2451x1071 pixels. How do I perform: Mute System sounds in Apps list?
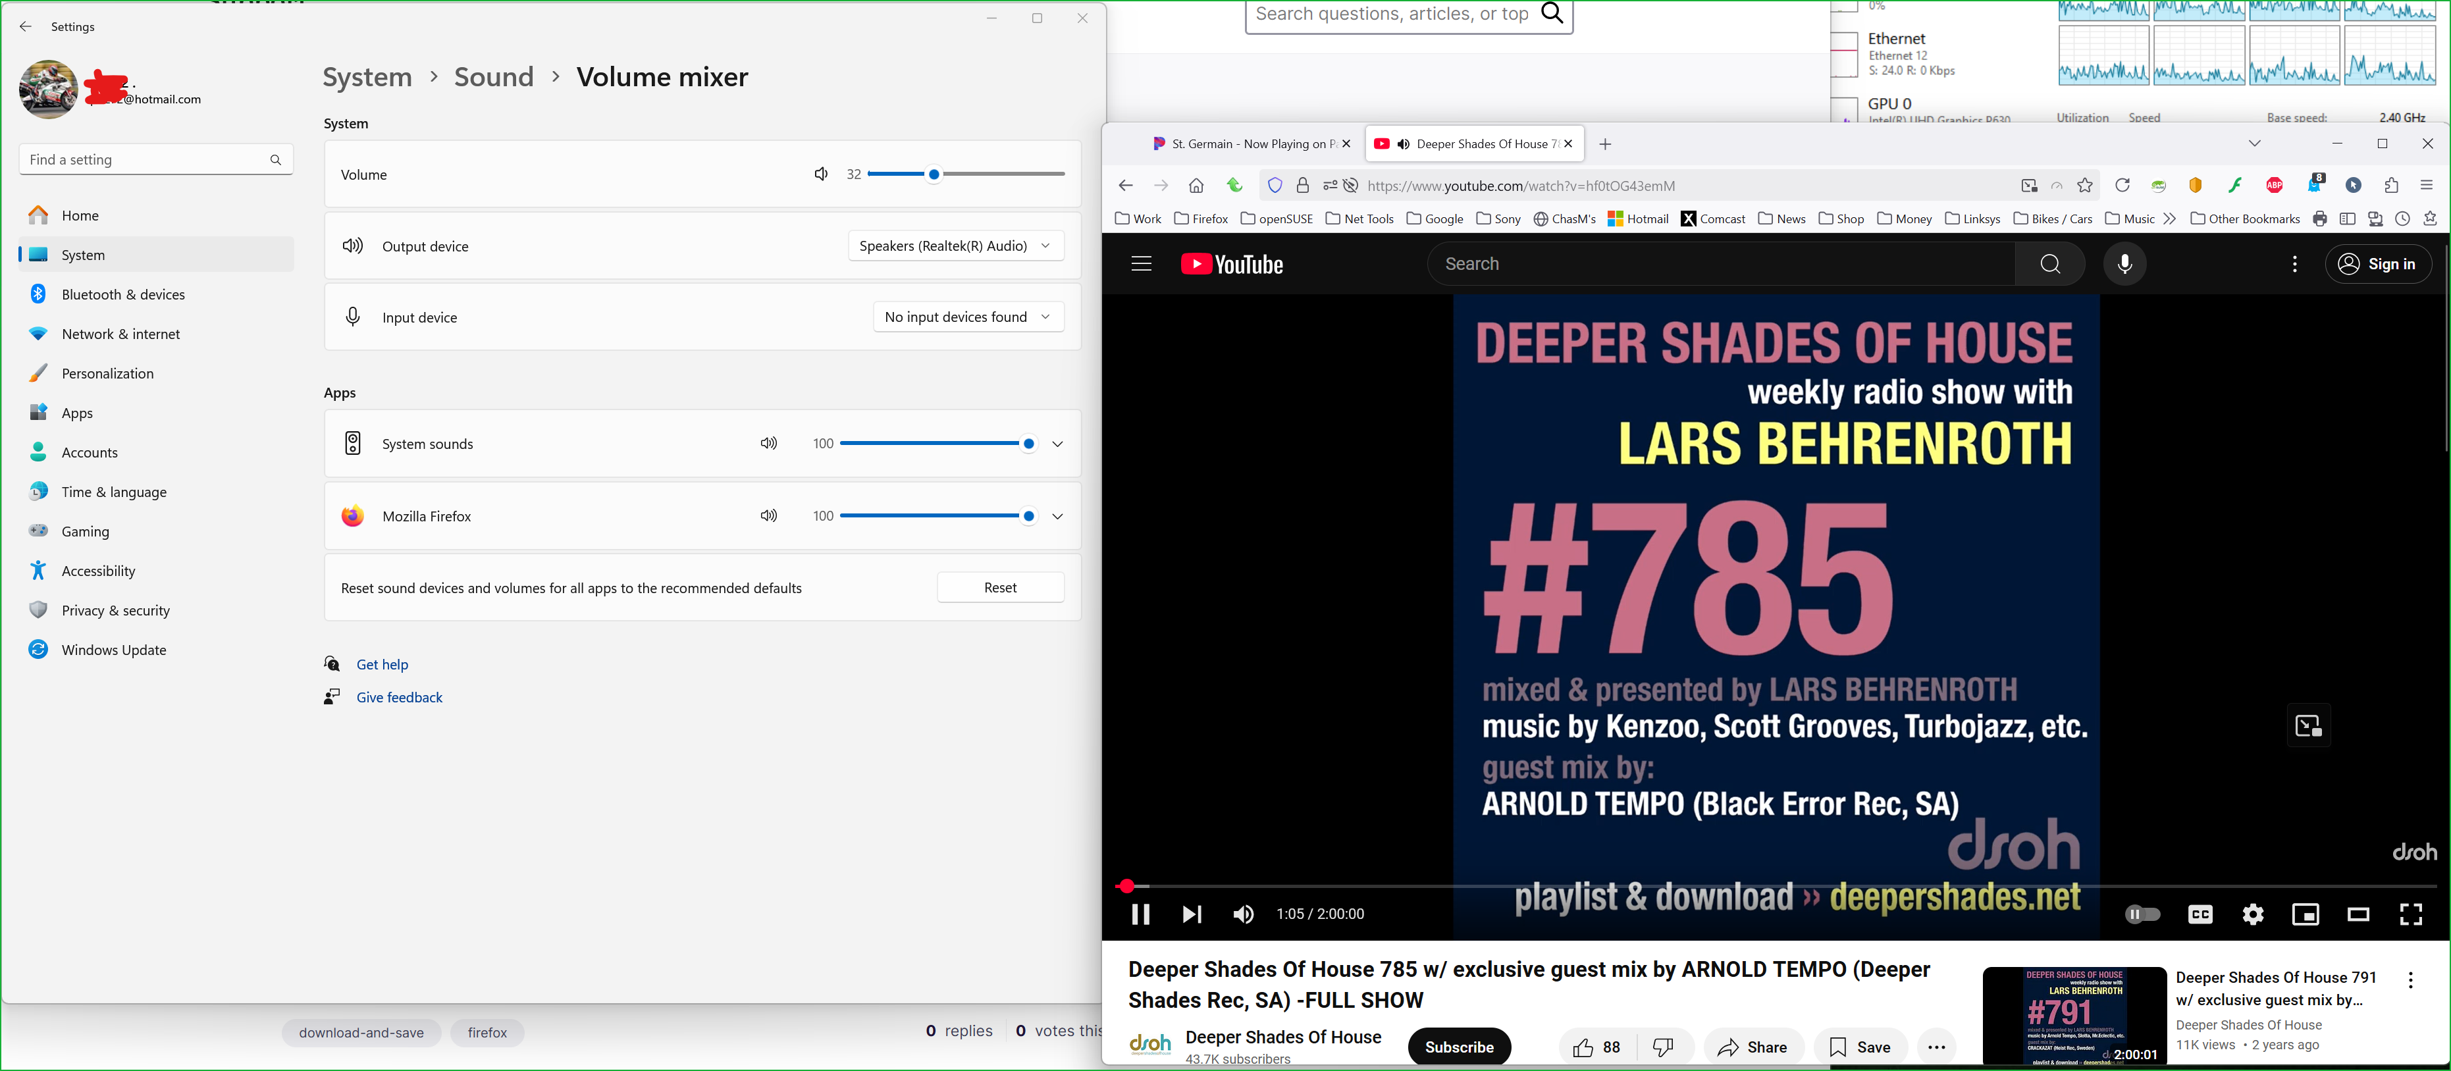click(769, 443)
